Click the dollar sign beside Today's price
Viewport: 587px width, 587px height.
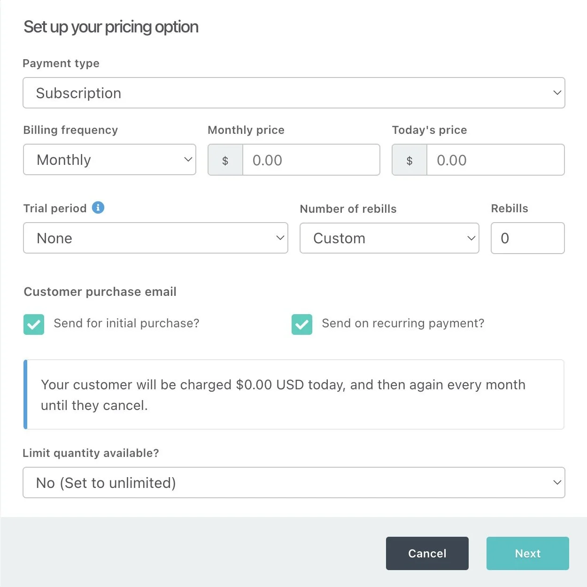click(x=409, y=160)
